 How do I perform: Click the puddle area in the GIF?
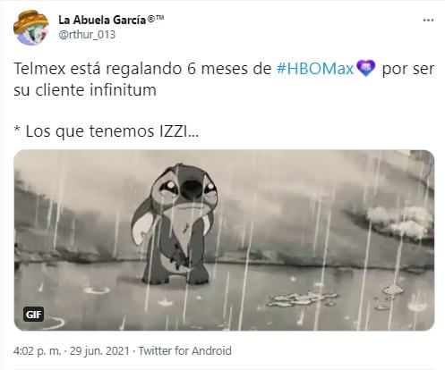click(x=302, y=299)
